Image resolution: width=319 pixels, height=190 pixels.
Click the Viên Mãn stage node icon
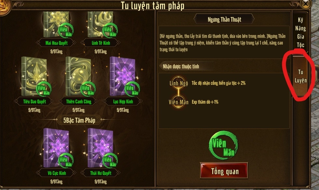click(179, 102)
